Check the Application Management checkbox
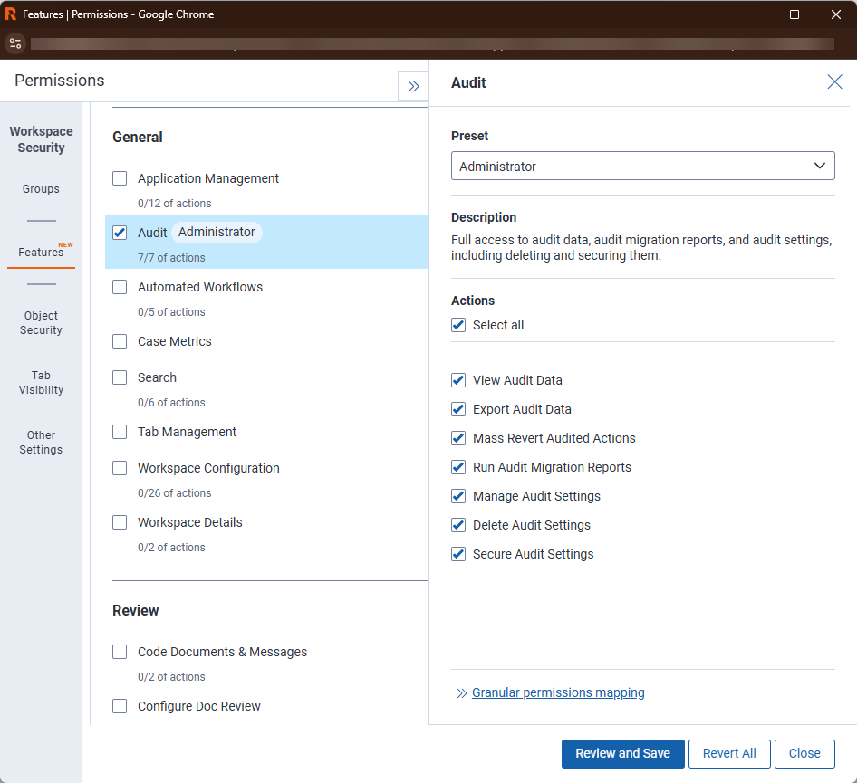Image resolution: width=857 pixels, height=783 pixels. click(x=120, y=178)
